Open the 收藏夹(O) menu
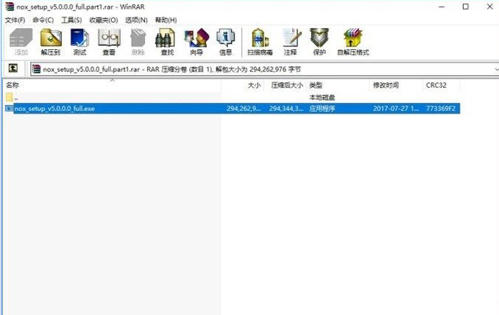The width and height of the screenshot is (499, 315). (x=104, y=20)
